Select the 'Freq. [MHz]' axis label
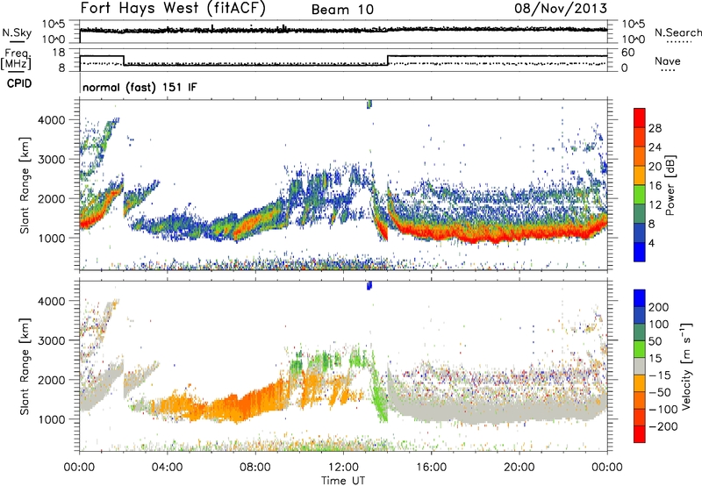 tap(16, 60)
